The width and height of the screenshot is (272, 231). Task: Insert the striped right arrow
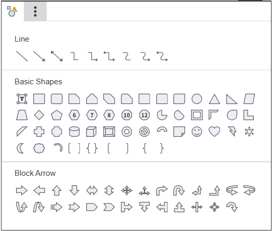click(x=57, y=207)
